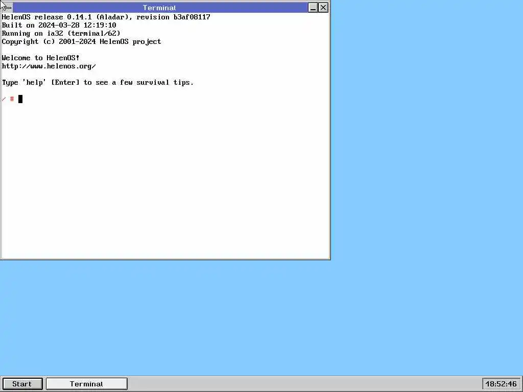This screenshot has width=523, height=392.
Task: Click the taskbar clock showing 18:52:46
Action: [x=501, y=384]
